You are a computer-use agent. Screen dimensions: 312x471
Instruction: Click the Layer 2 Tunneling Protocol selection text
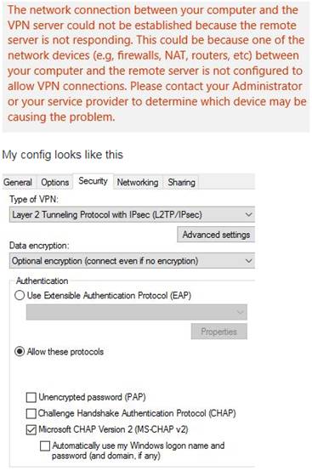[107, 215]
